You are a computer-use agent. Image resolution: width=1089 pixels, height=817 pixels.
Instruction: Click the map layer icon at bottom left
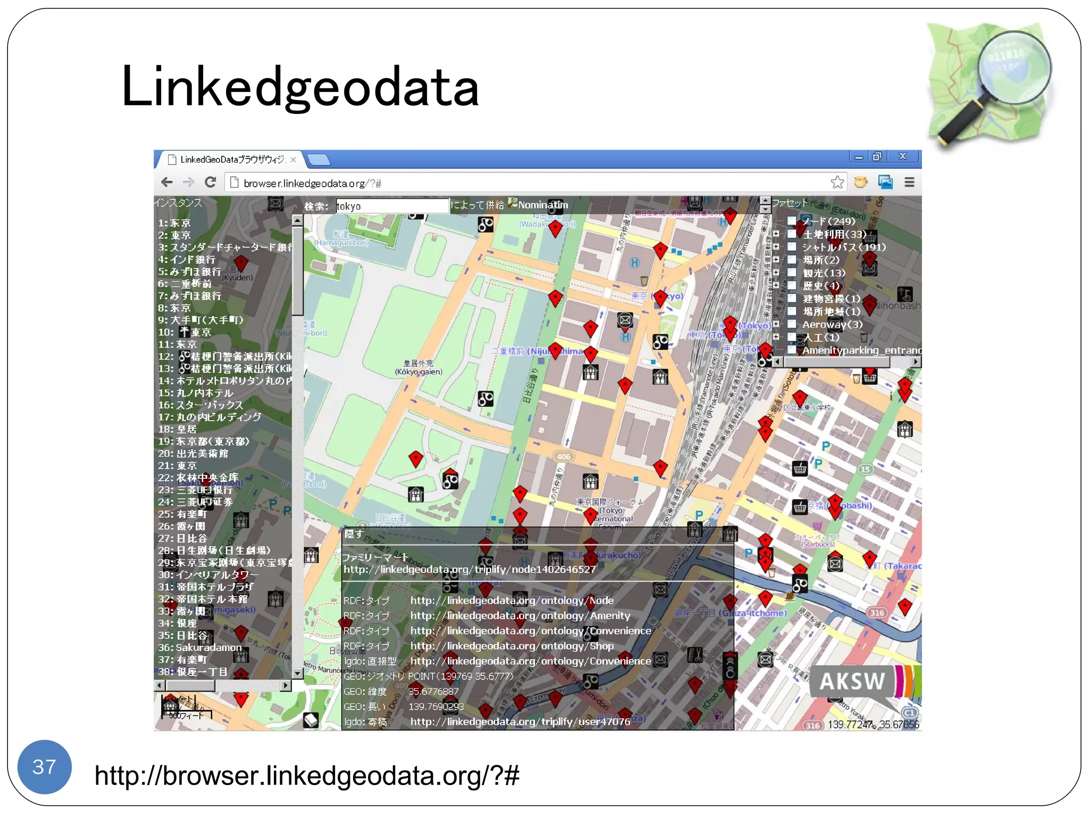(311, 720)
